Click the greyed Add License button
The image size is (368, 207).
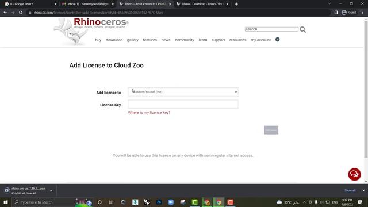(271, 130)
